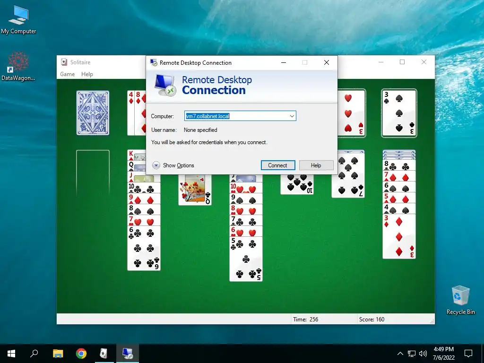Open the Help menu in Solitaire
Screen dimensions: 484x363
[x=87, y=74]
